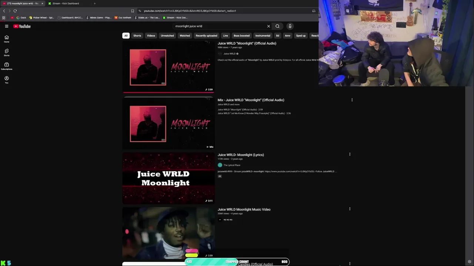The height and width of the screenshot is (266, 474).
Task: Play the Moonlight Music Video thumbnail
Action: click(x=168, y=233)
